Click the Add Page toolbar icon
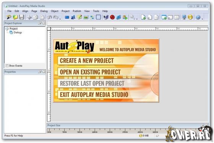Viewport: 214px width, 143px height. click(x=143, y=17)
